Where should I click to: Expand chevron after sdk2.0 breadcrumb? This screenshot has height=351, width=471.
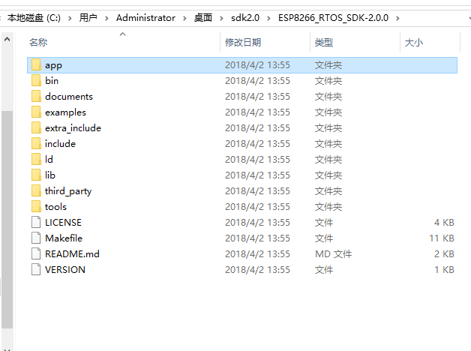coord(268,18)
